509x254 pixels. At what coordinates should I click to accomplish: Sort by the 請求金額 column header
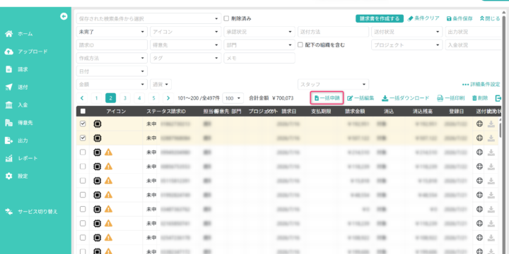(355, 111)
